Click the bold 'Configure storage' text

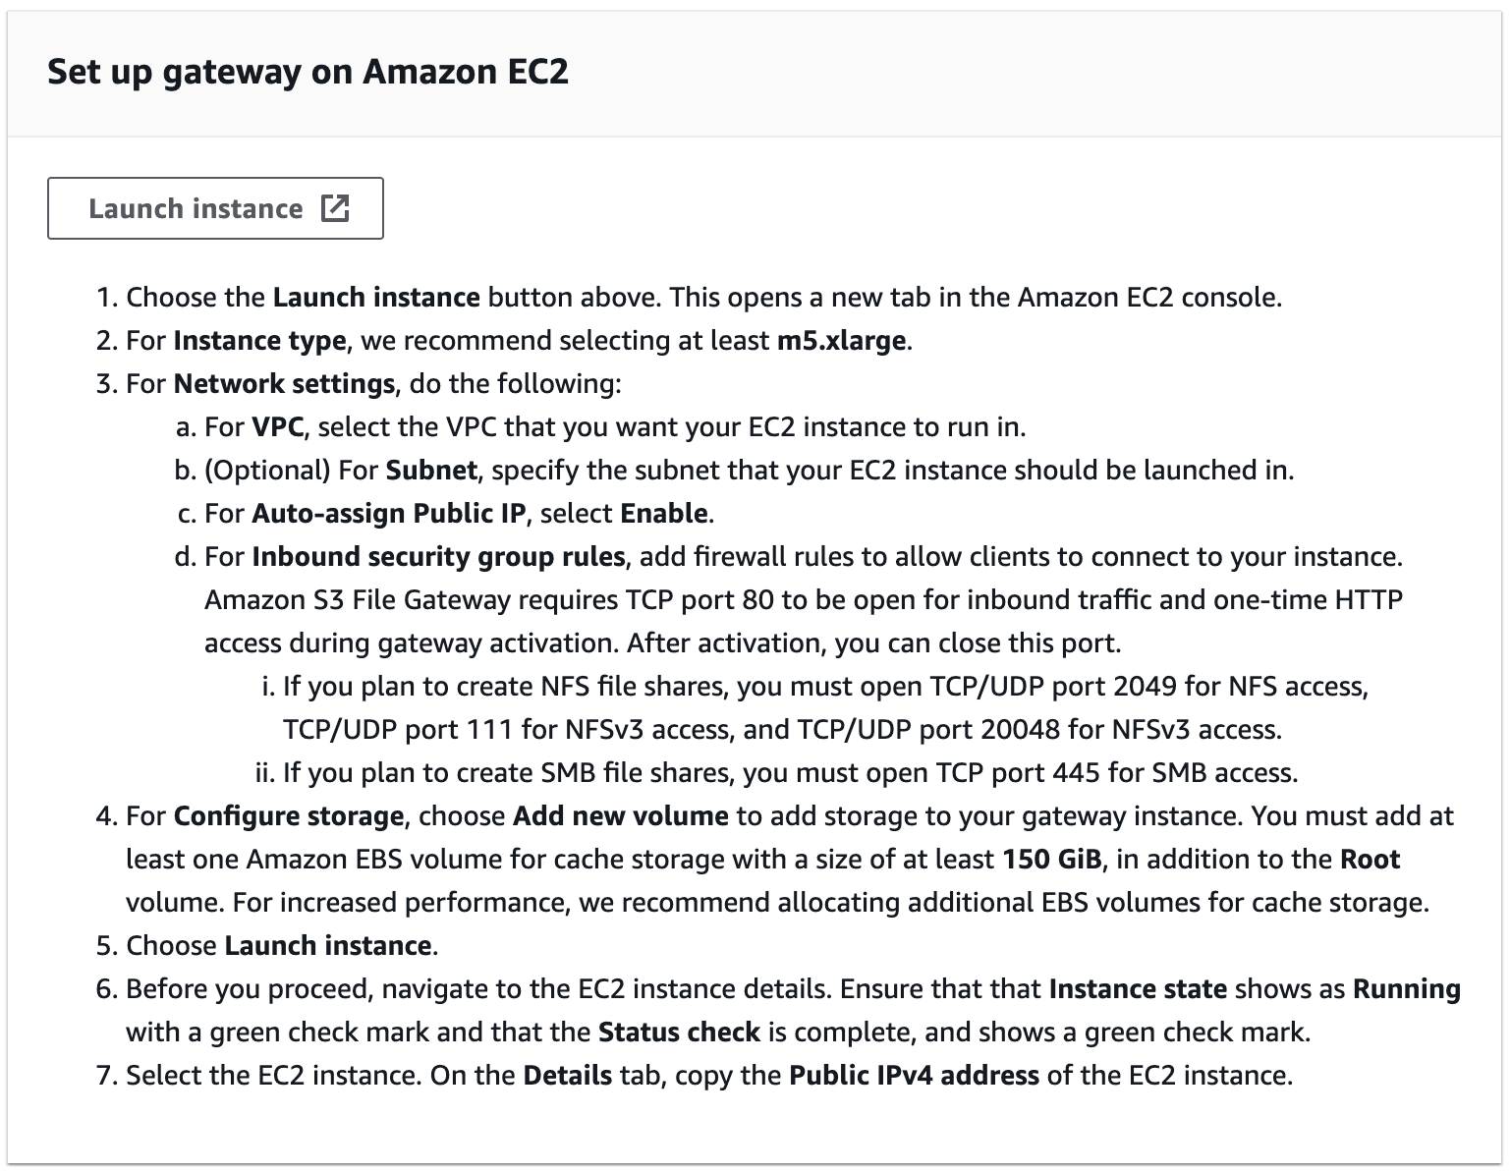pyautogui.click(x=289, y=816)
